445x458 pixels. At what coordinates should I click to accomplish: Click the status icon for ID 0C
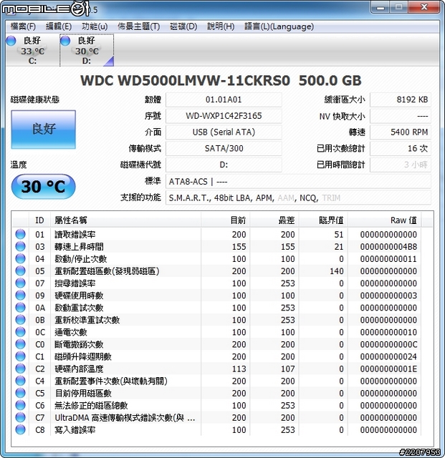21,332
